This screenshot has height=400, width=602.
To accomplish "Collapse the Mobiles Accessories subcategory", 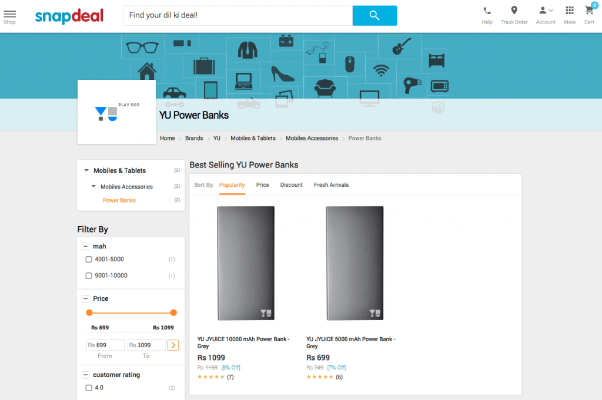I will pyautogui.click(x=93, y=186).
